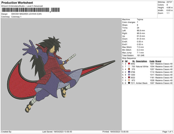Click the Colorway 1 value

point(16,17)
